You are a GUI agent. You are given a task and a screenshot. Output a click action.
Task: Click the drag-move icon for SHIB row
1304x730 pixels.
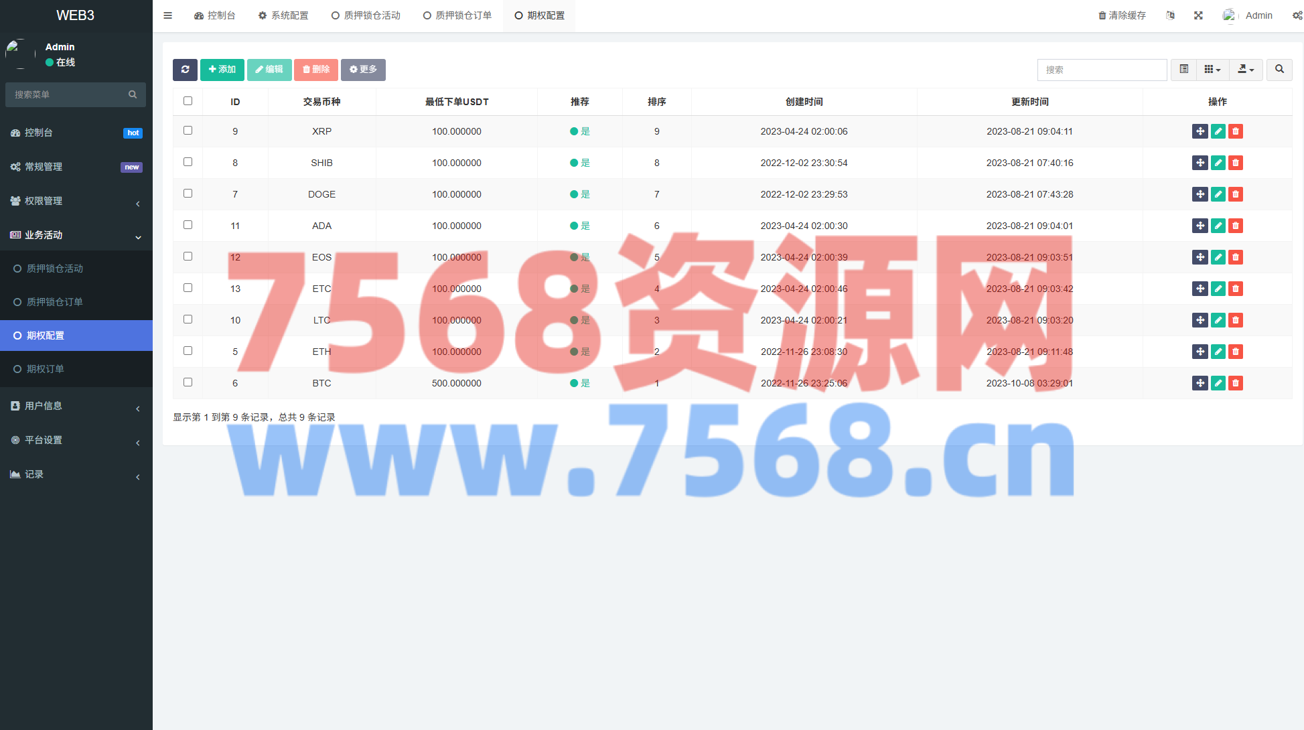tap(1200, 163)
